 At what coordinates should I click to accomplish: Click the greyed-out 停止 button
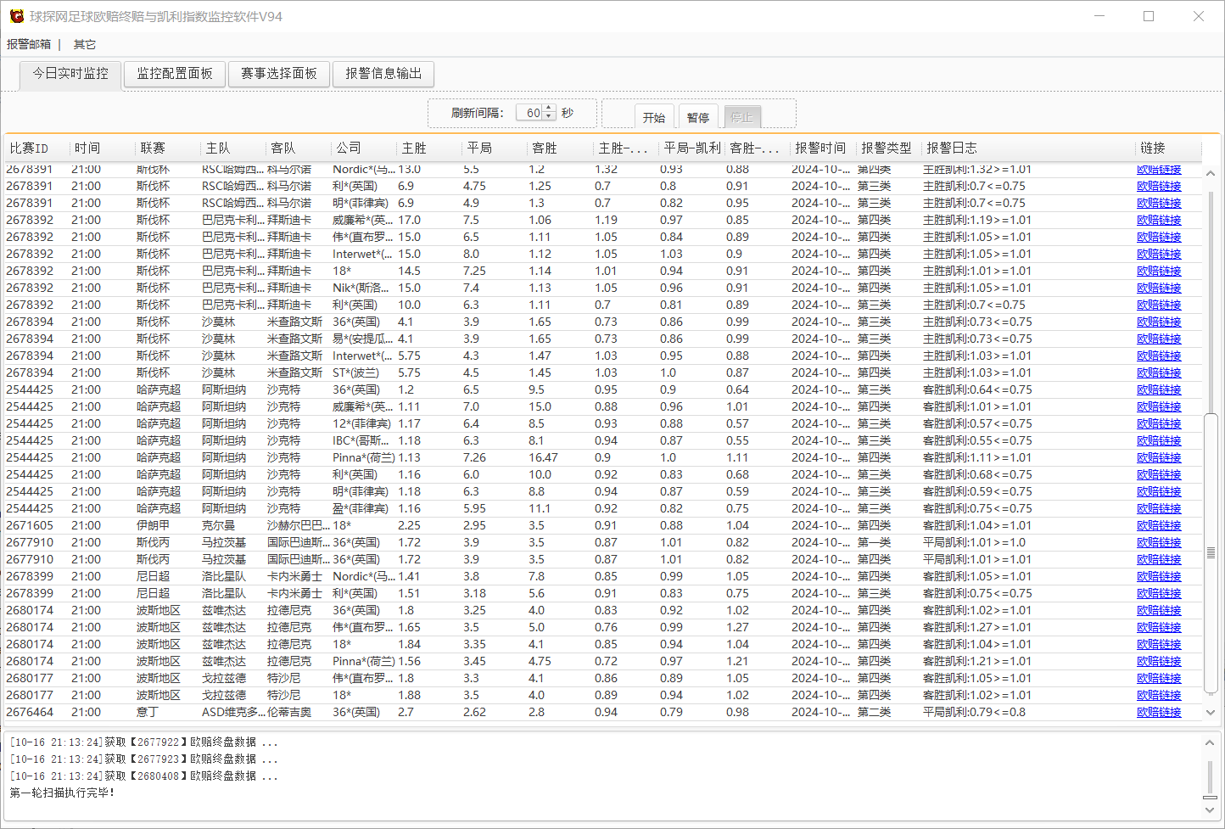(742, 117)
